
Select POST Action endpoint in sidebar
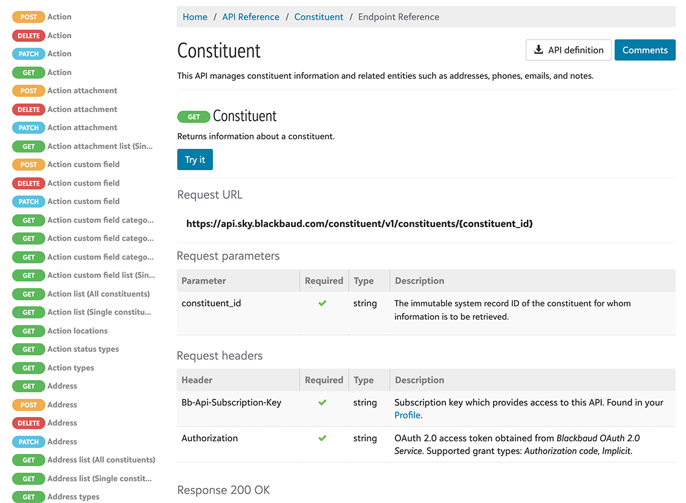click(x=59, y=17)
